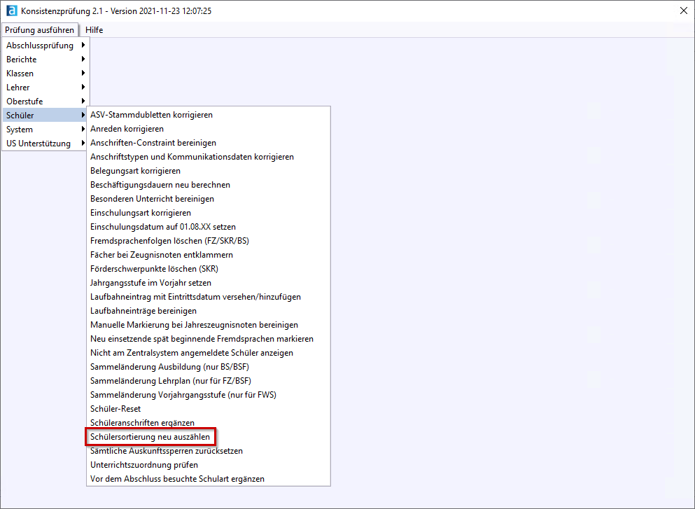695x509 pixels.
Task: Select Unterrichtszuordnung prüfen
Action: [209, 465]
